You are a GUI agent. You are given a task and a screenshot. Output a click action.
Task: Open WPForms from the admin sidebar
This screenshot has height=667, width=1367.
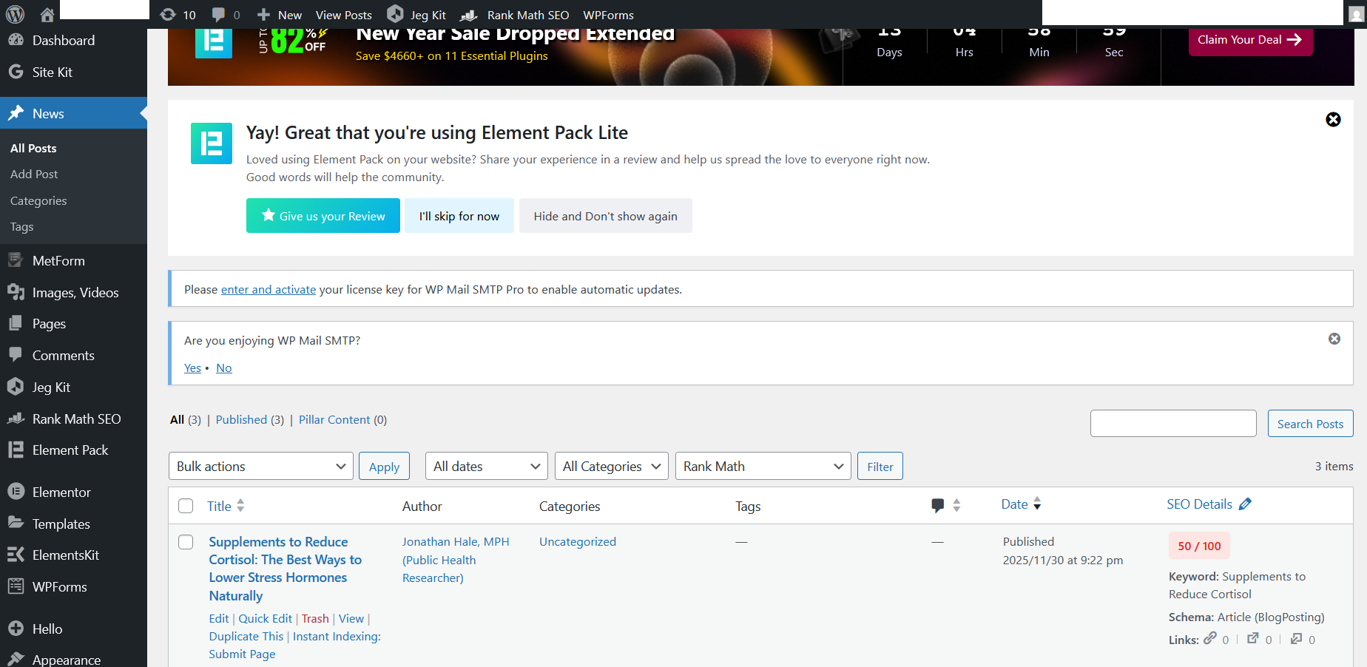tap(58, 586)
